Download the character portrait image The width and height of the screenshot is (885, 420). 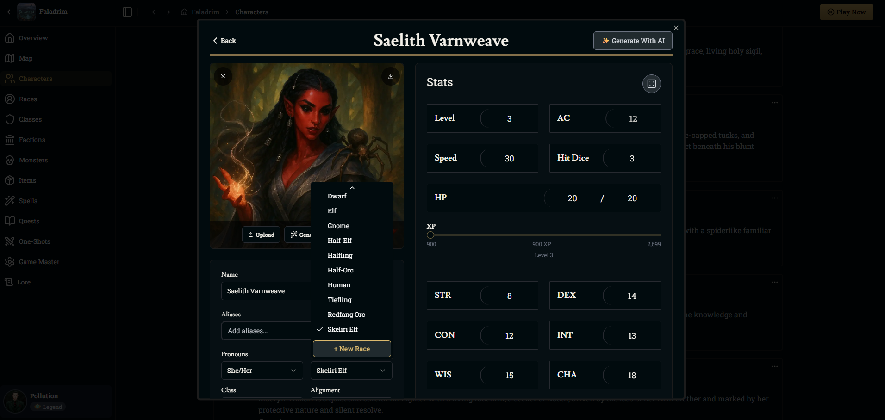click(x=390, y=76)
